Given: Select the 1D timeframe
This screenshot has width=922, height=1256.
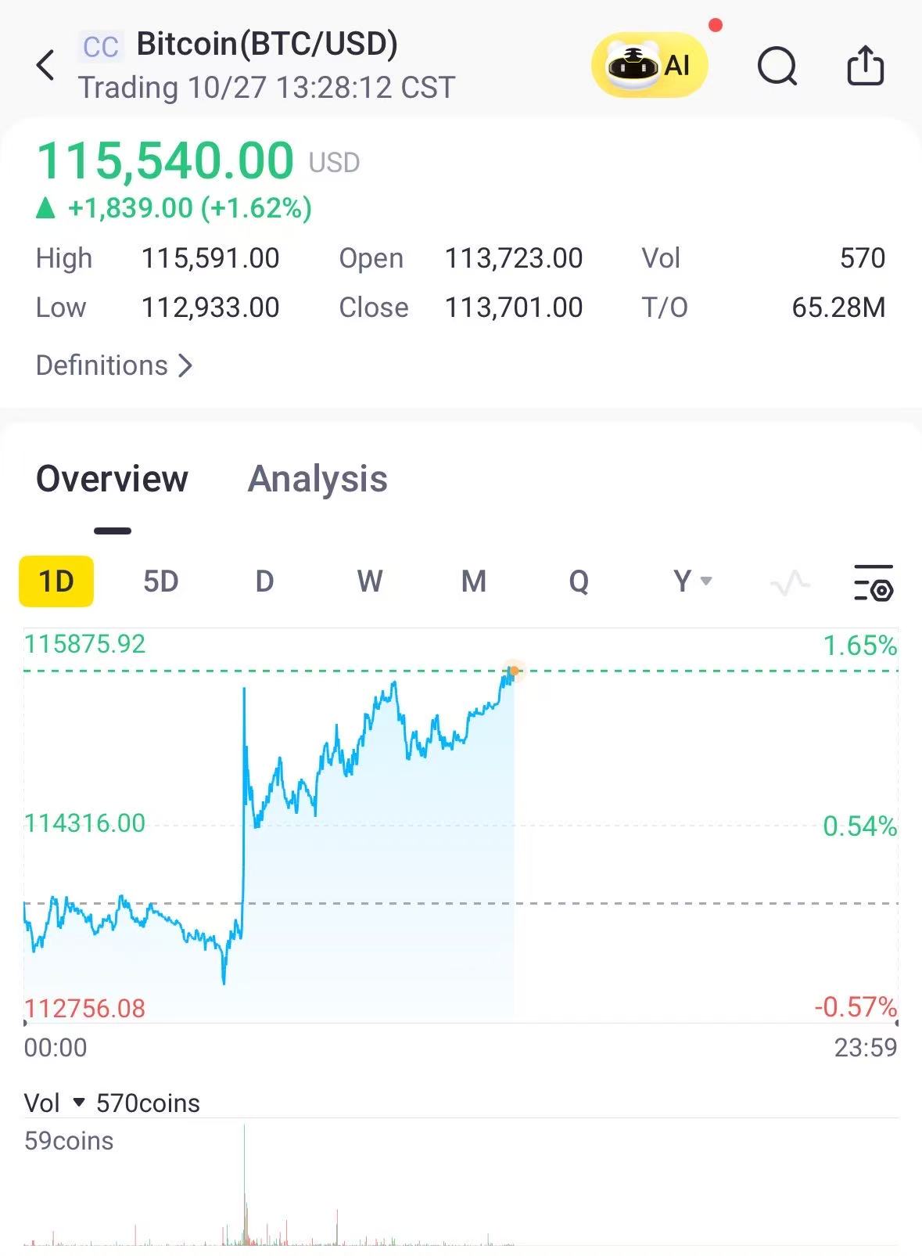Looking at the screenshot, I should (56, 581).
